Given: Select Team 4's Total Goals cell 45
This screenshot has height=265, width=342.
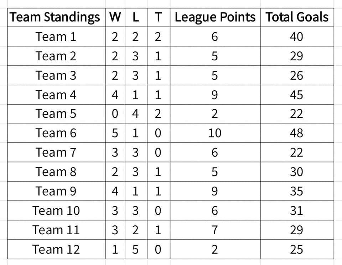Looking at the screenshot, I should (297, 95).
